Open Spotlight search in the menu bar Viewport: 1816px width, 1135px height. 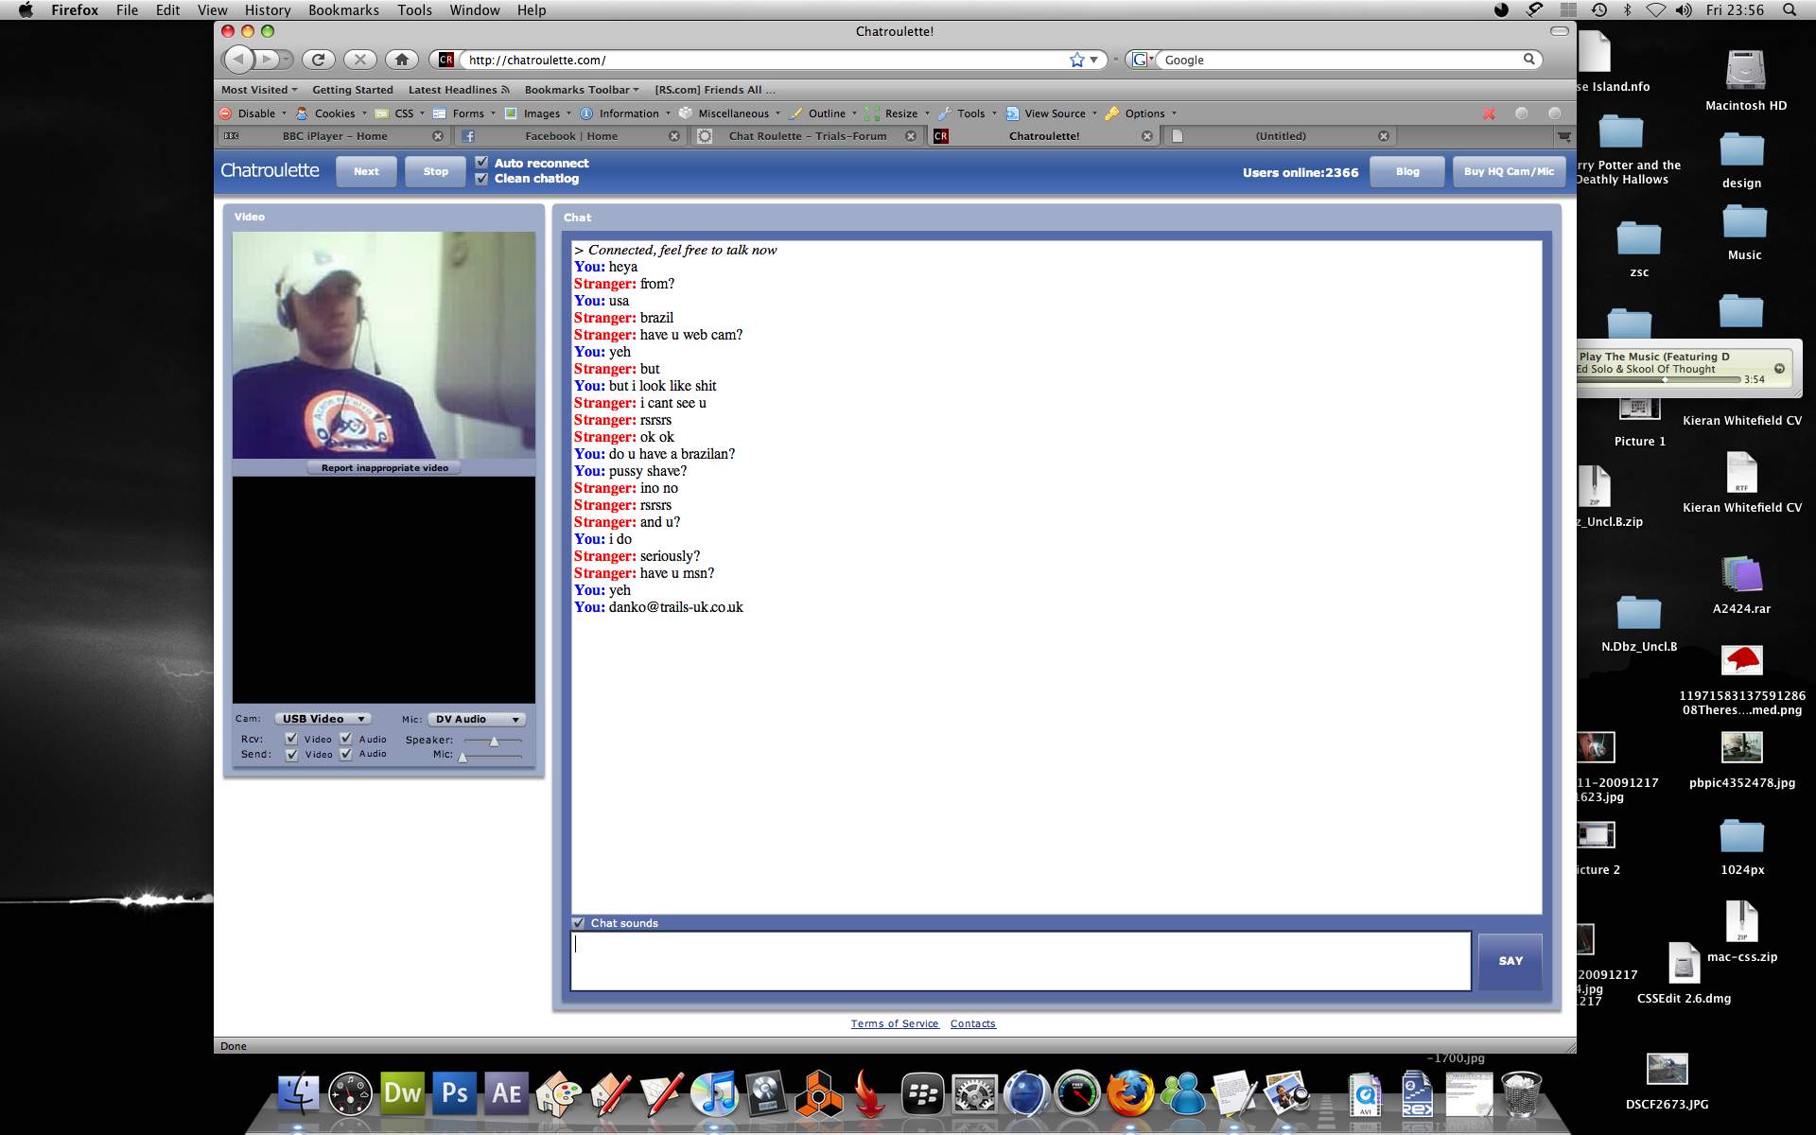(1790, 9)
